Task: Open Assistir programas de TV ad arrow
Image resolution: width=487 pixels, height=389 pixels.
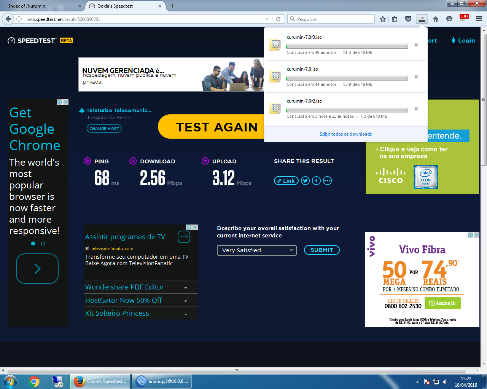Action: (184, 237)
